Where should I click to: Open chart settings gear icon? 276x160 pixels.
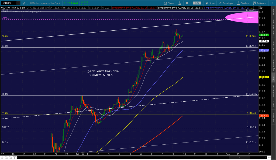(187, 3)
